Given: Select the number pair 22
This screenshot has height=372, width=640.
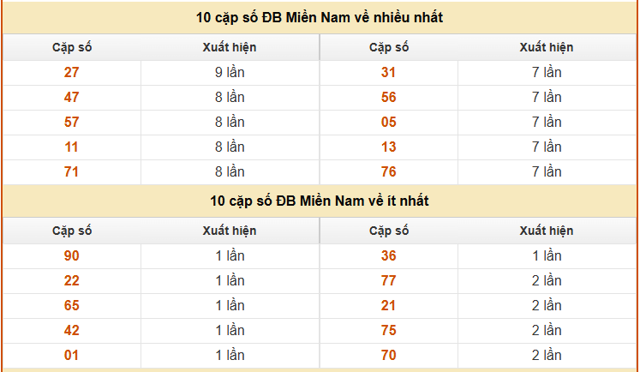Looking at the screenshot, I should click(72, 281).
